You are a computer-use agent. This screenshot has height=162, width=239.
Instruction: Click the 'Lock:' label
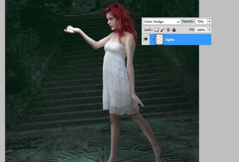click(149, 30)
